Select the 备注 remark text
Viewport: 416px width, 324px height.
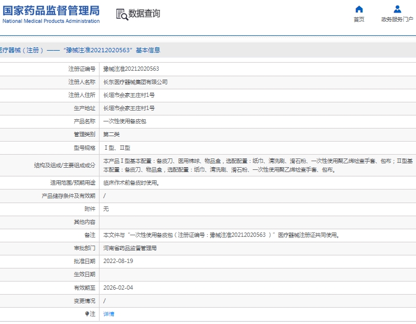pos(221,235)
